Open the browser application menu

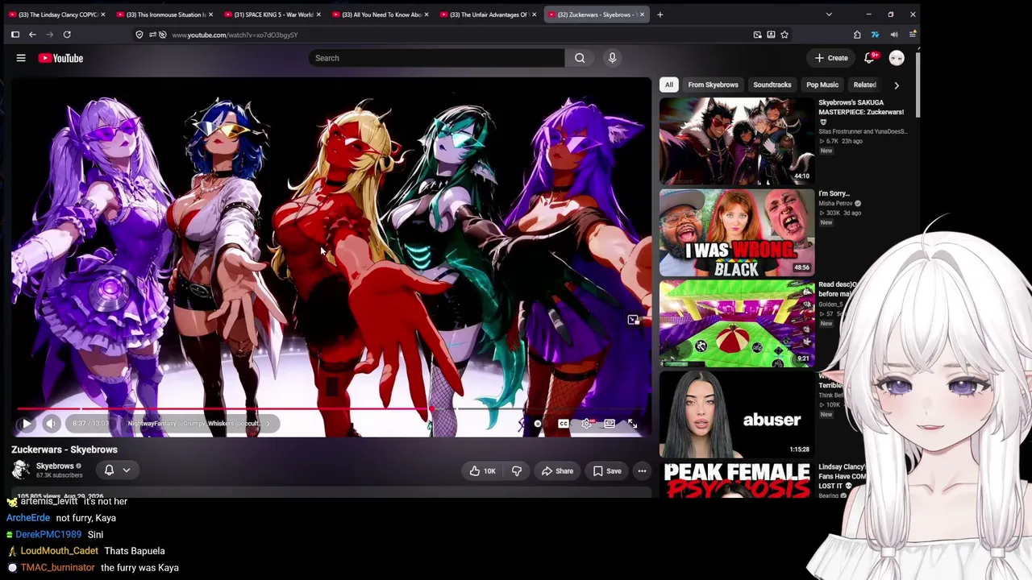(912, 35)
